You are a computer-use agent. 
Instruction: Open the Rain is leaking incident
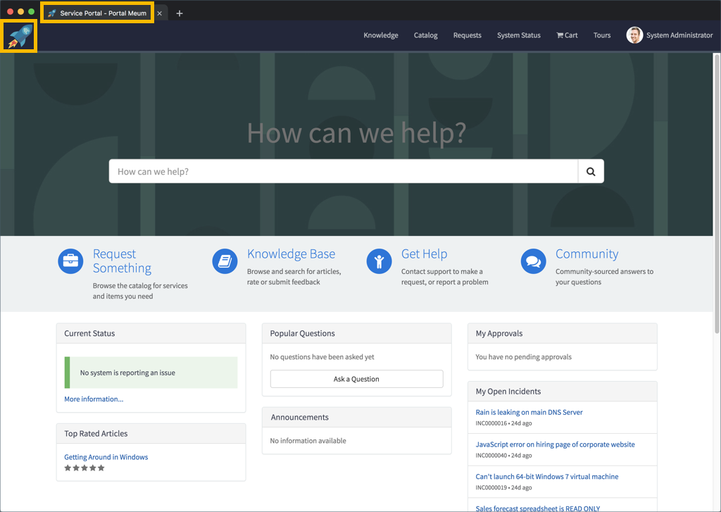click(529, 412)
